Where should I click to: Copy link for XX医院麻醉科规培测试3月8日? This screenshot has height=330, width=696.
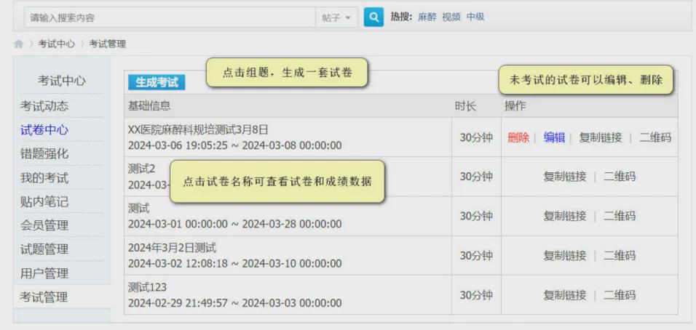600,137
